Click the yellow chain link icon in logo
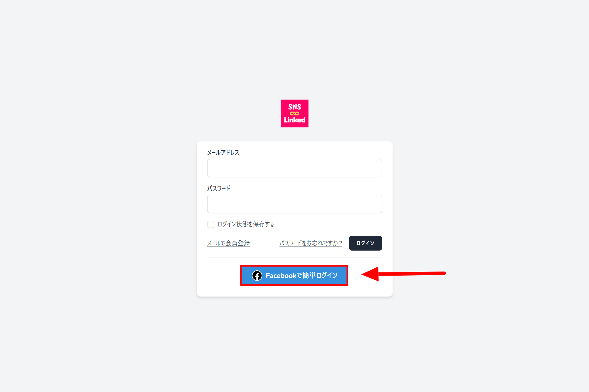589x392 pixels. click(x=294, y=113)
